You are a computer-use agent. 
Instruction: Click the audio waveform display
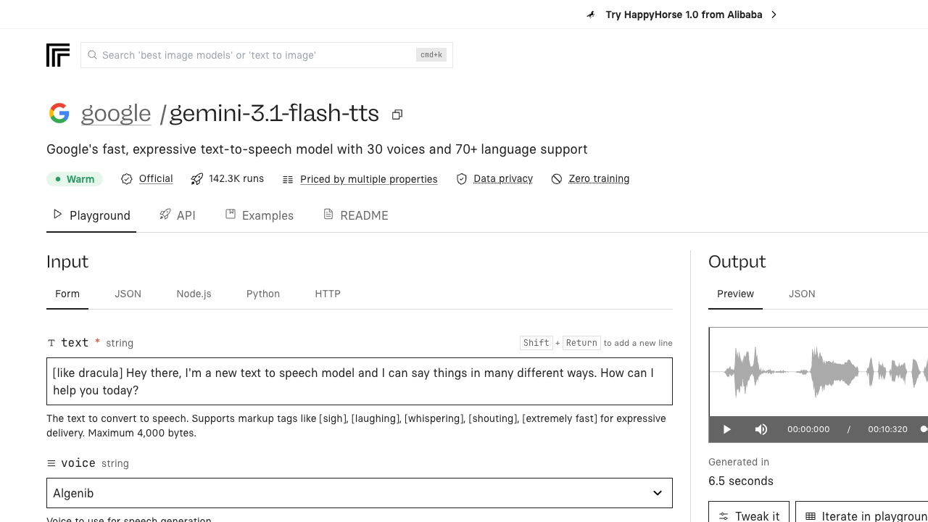pos(819,372)
